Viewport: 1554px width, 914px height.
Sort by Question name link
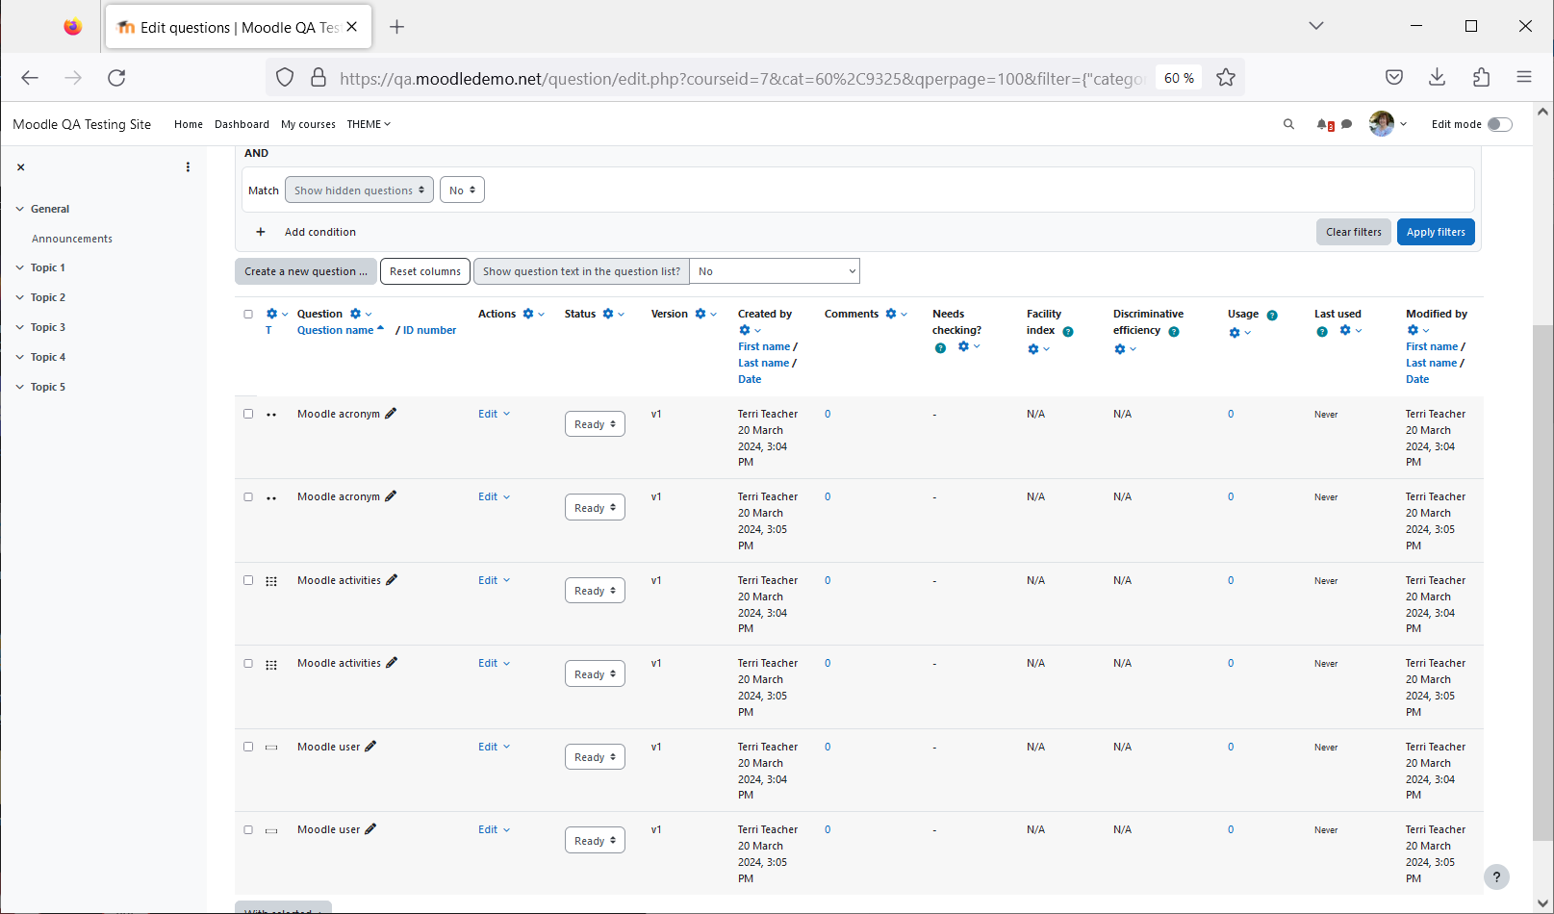[x=335, y=330]
